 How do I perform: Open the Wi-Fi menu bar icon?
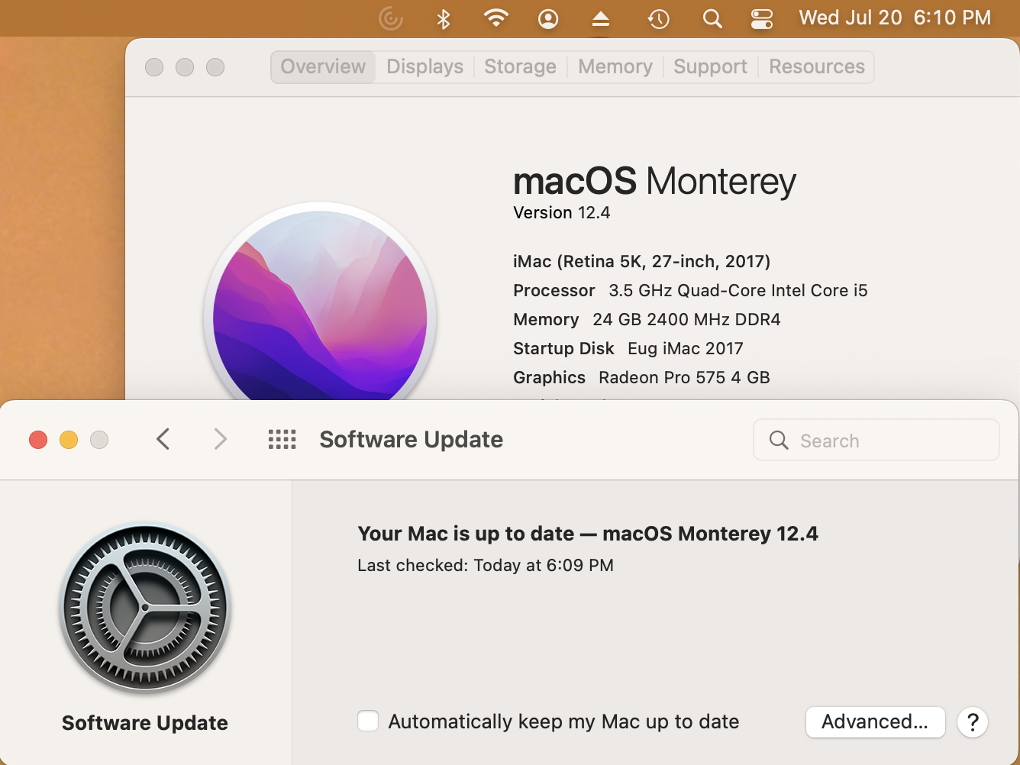496,18
